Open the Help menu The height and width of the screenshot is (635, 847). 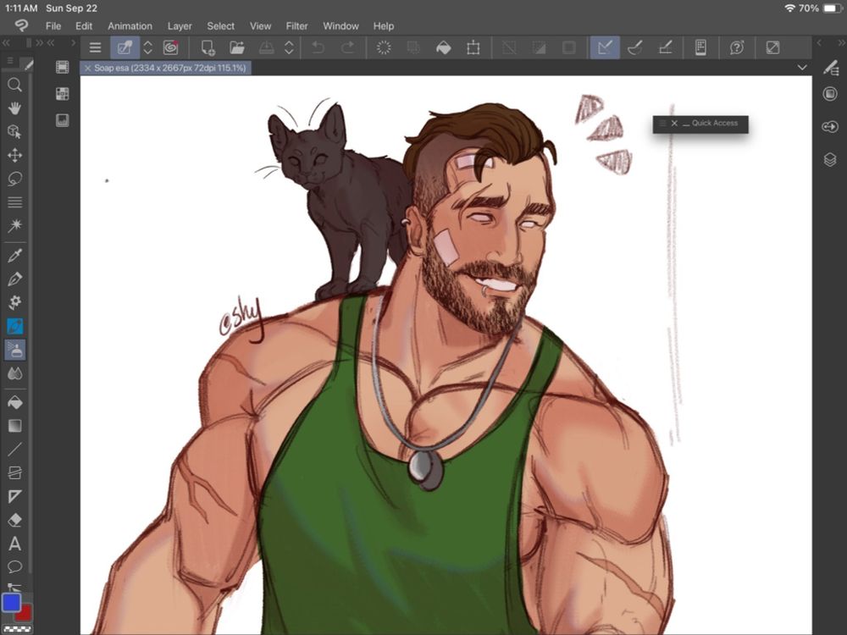point(384,26)
